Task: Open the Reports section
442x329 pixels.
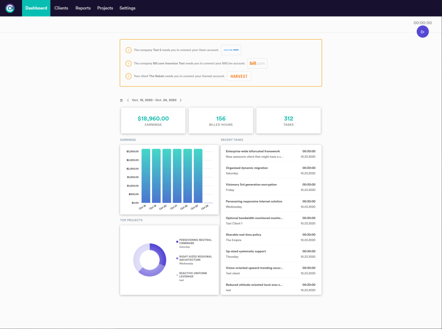Action: point(83,8)
